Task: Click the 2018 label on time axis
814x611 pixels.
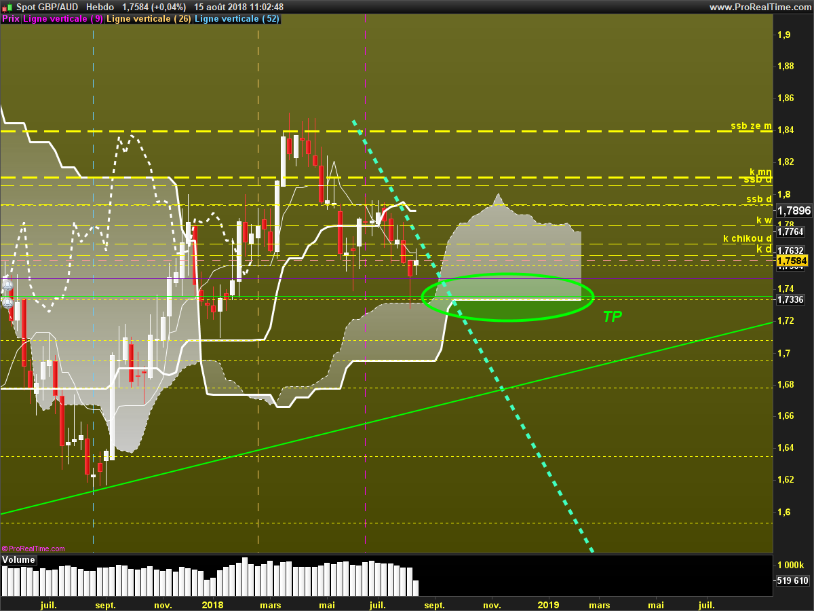Action: (x=212, y=604)
